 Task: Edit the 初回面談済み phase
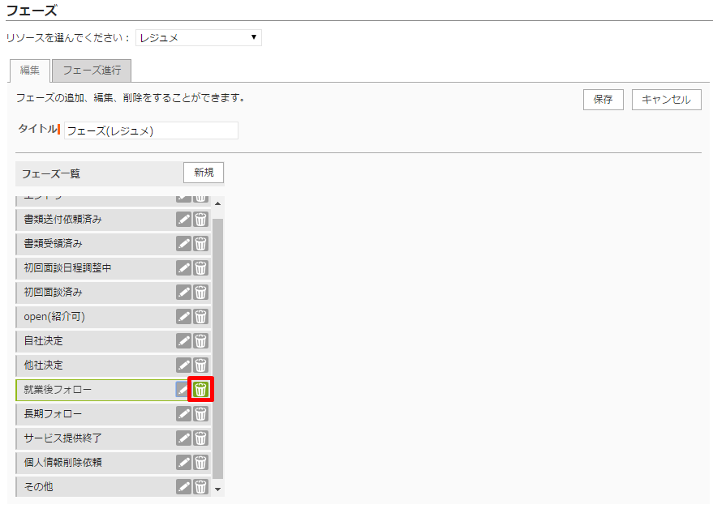coord(183,293)
